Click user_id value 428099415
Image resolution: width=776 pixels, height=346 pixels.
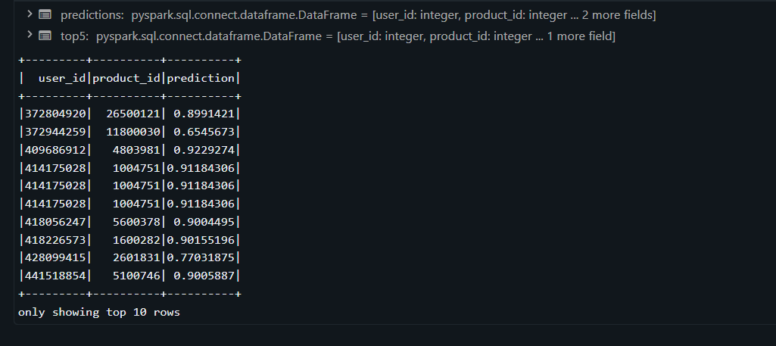(x=55, y=257)
